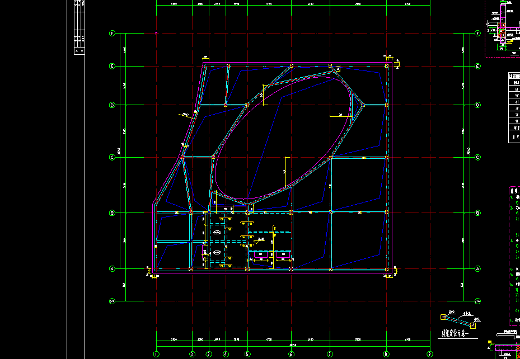Select axis bubble C on the right side
The height and width of the screenshot is (359, 520).
coord(477,157)
